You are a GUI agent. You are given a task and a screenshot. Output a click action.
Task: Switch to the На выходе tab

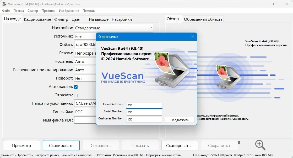coord(99,19)
